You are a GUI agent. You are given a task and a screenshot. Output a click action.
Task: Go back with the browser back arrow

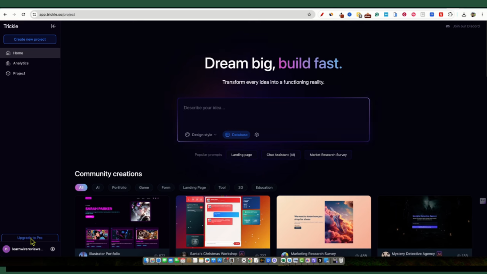click(x=5, y=15)
